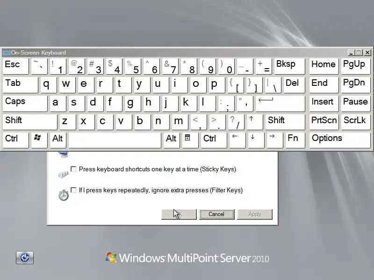
Task: Open keyboard Options
Action: pyautogui.click(x=340, y=140)
